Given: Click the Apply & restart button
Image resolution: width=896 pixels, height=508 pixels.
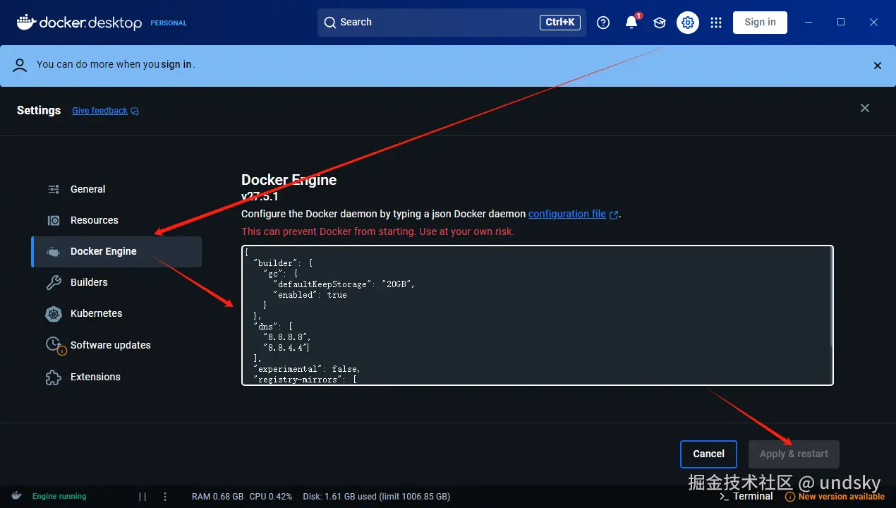Looking at the screenshot, I should click(794, 454).
